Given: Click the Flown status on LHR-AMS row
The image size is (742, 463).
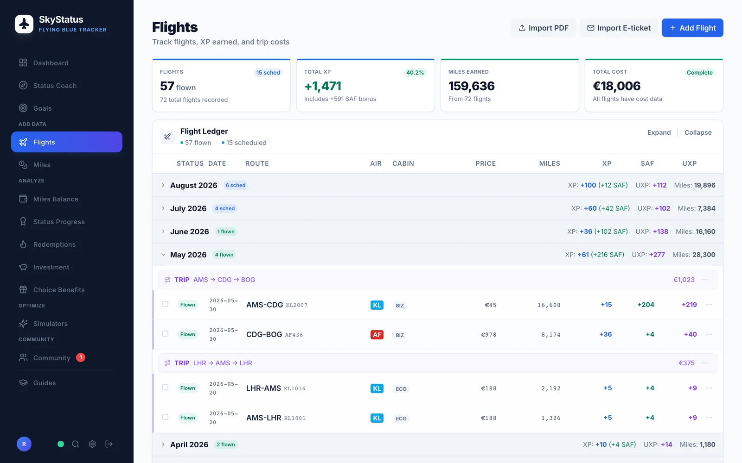Looking at the screenshot, I should pyautogui.click(x=188, y=388).
